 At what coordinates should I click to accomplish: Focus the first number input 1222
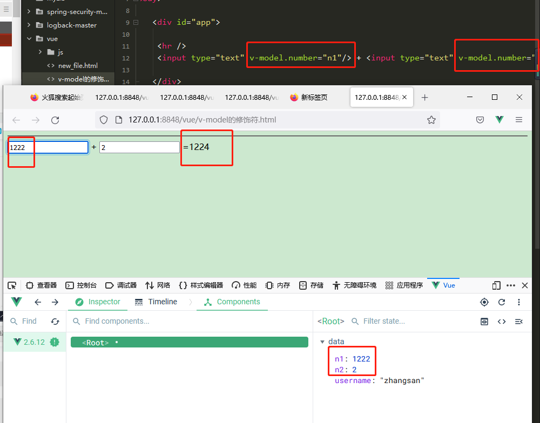[x=48, y=147]
